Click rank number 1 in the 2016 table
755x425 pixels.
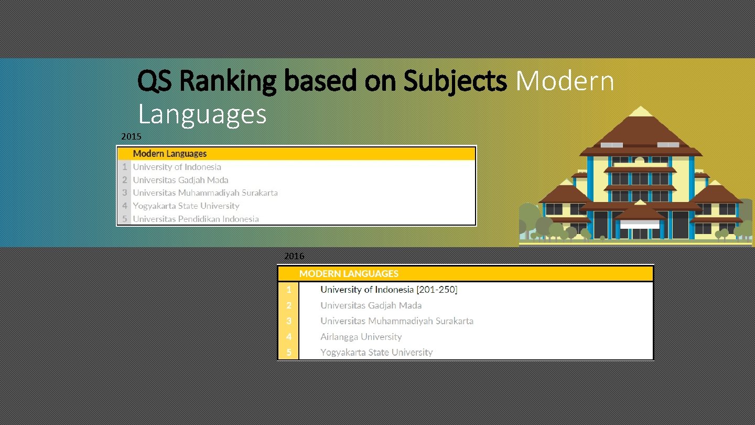(288, 290)
